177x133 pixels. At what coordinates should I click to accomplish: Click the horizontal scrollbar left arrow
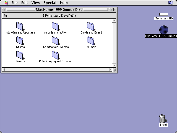click(x=4, y=70)
